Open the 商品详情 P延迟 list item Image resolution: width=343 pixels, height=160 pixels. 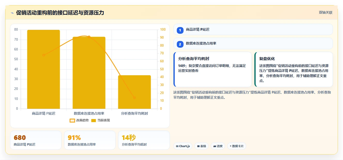(253, 29)
